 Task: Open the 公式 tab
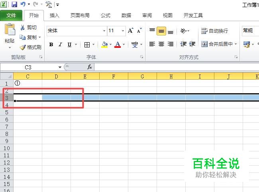[x=106, y=16]
